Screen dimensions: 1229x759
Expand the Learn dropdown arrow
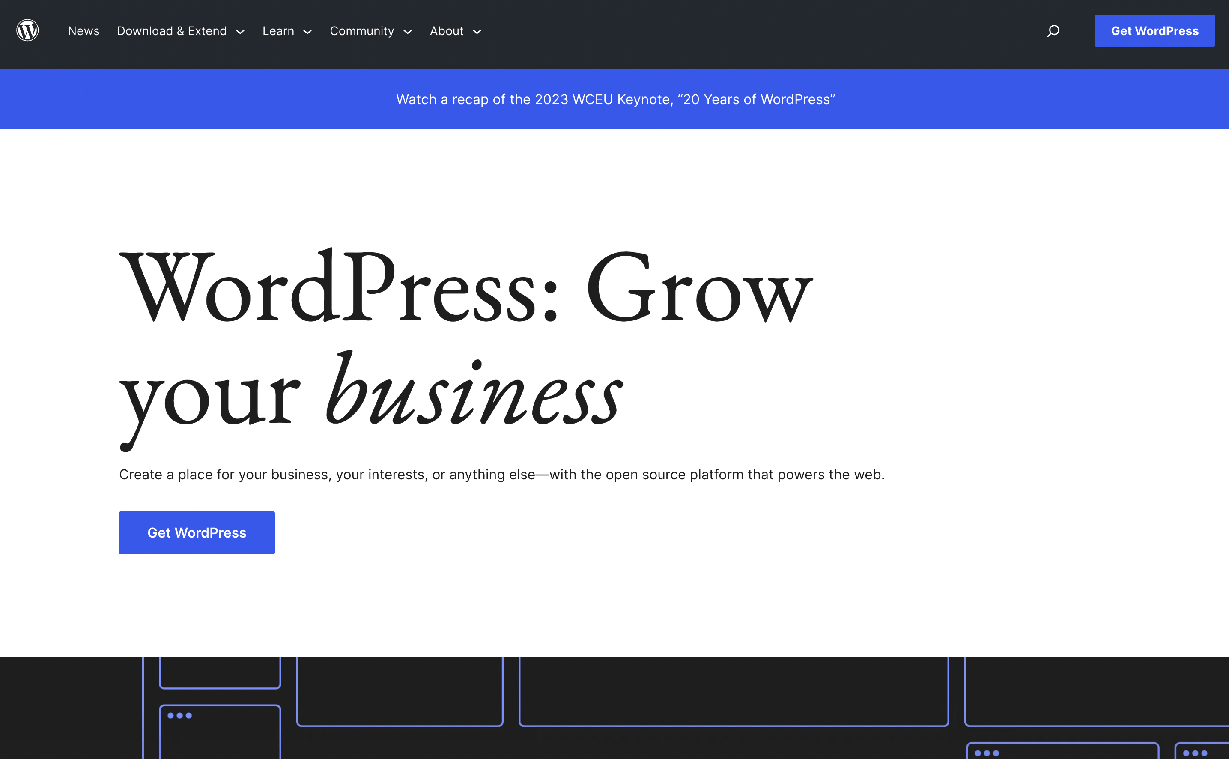click(x=308, y=31)
